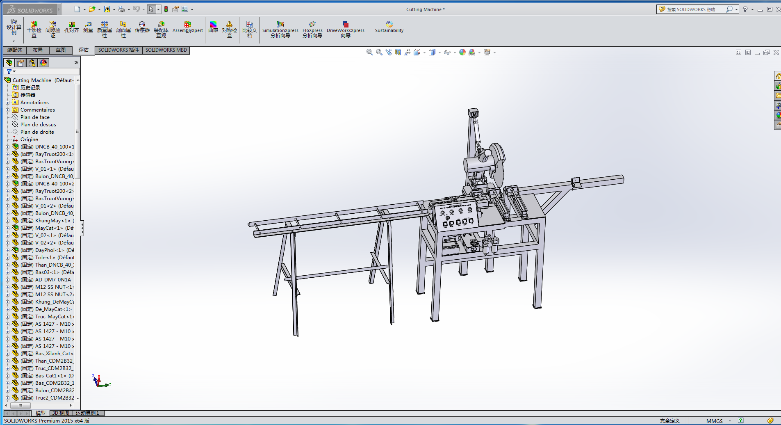The image size is (781, 425).
Task: Open the Design Study (设计算例) dropdown arrow
Action: (x=14, y=41)
